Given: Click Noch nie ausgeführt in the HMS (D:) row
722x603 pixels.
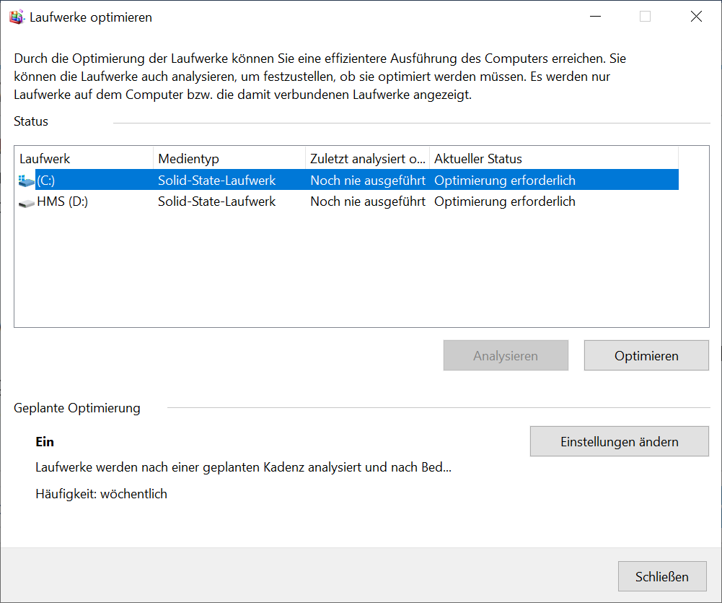Looking at the screenshot, I should (x=367, y=201).
